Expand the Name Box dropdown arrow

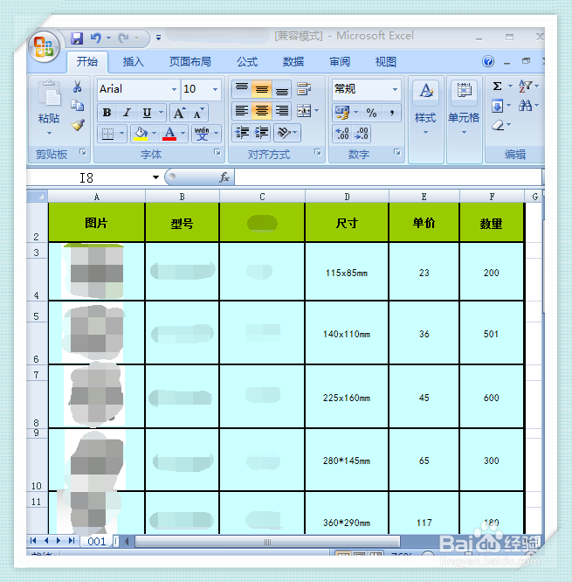(x=155, y=177)
